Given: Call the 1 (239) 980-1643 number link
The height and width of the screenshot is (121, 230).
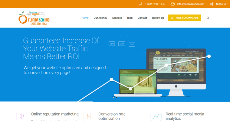Looking at the screenshot, I should [155, 4].
